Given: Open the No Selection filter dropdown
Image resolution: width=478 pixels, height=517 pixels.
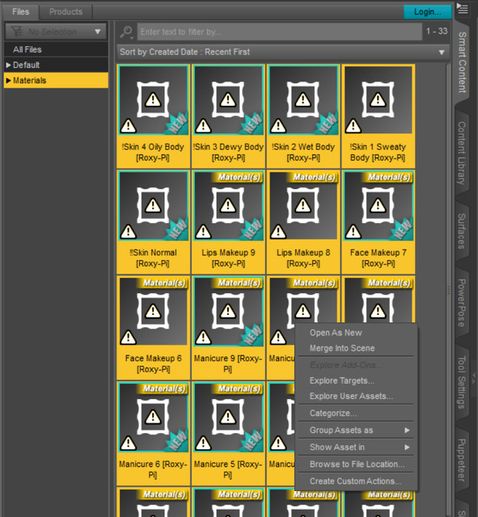Looking at the screenshot, I should coord(56,32).
